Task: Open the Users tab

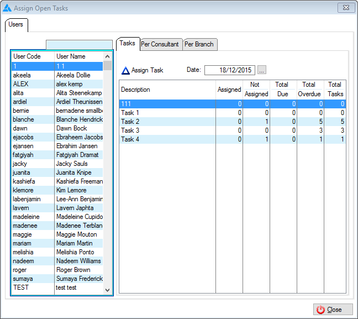Action: click(x=16, y=25)
